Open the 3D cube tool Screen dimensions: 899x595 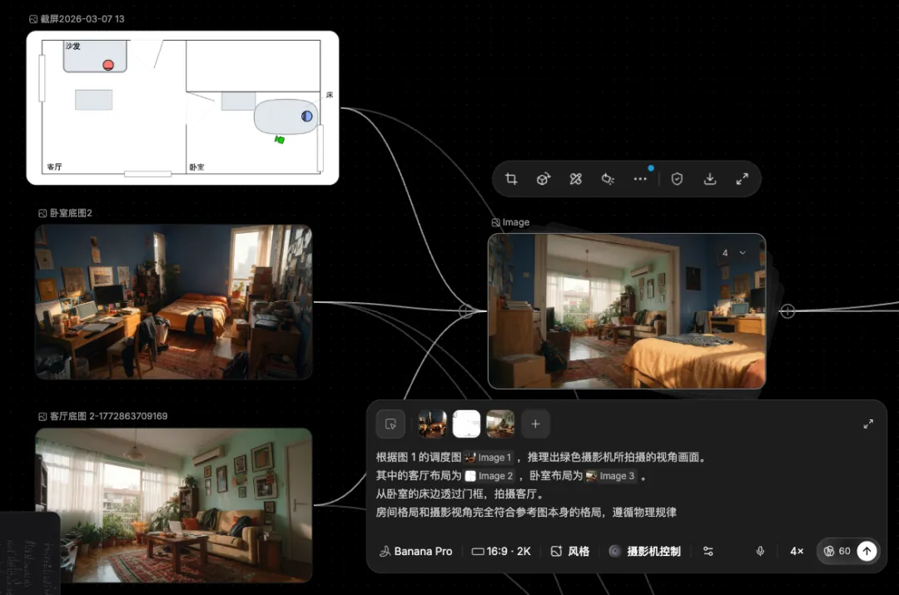click(544, 179)
